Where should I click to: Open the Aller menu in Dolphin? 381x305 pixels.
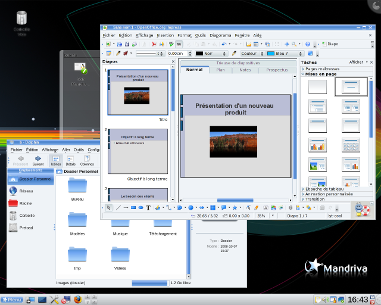(66, 150)
